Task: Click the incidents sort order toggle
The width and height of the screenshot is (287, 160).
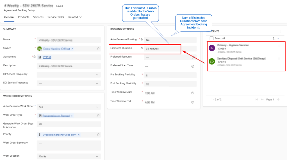Action: (274, 38)
